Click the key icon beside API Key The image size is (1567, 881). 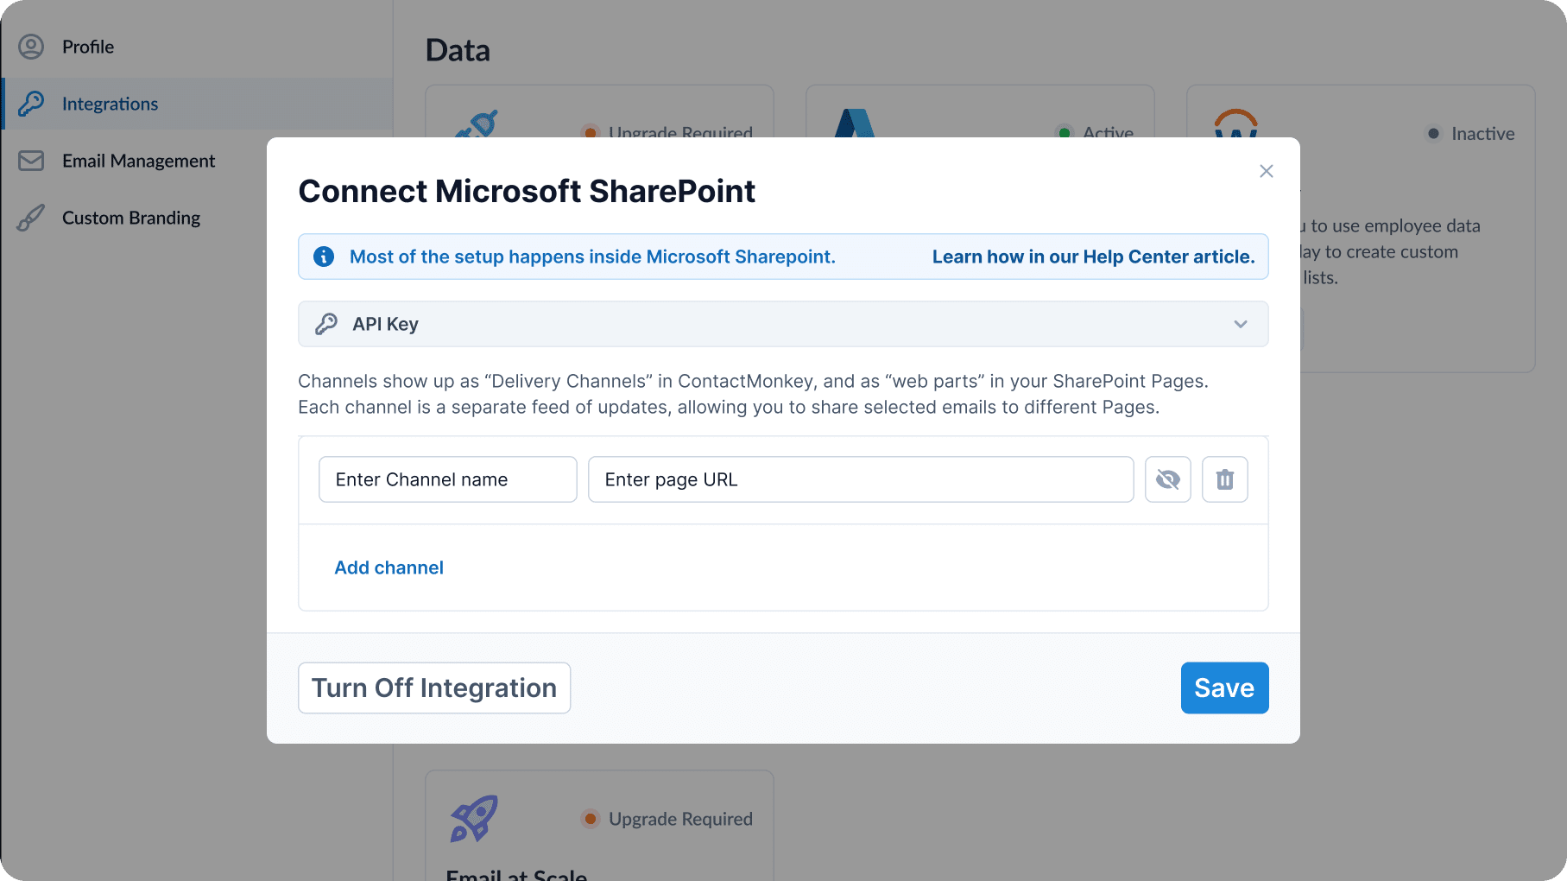pyautogui.click(x=326, y=324)
